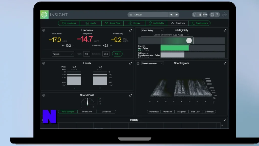Open the Layouts list menu icon

[131, 14]
